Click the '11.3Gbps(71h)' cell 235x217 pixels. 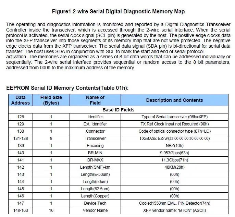click(174, 160)
